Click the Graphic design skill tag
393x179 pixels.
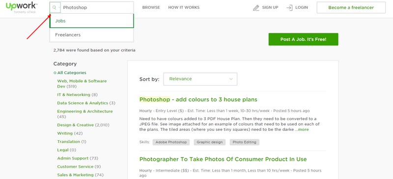[x=210, y=142]
